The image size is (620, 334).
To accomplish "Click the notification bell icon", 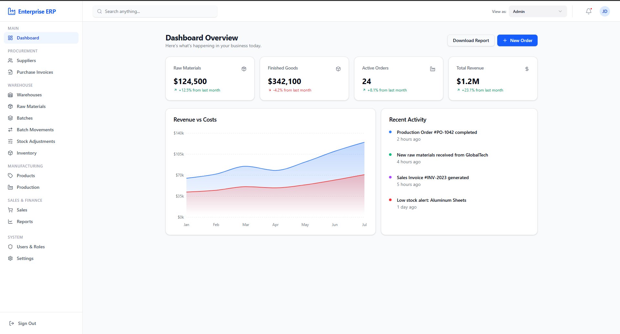I will [589, 11].
